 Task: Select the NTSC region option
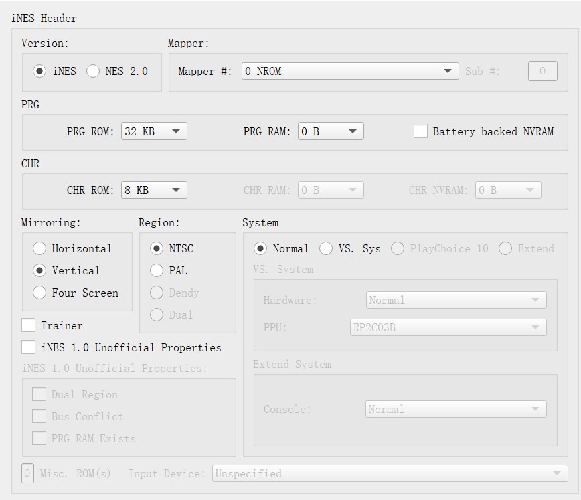(x=157, y=248)
